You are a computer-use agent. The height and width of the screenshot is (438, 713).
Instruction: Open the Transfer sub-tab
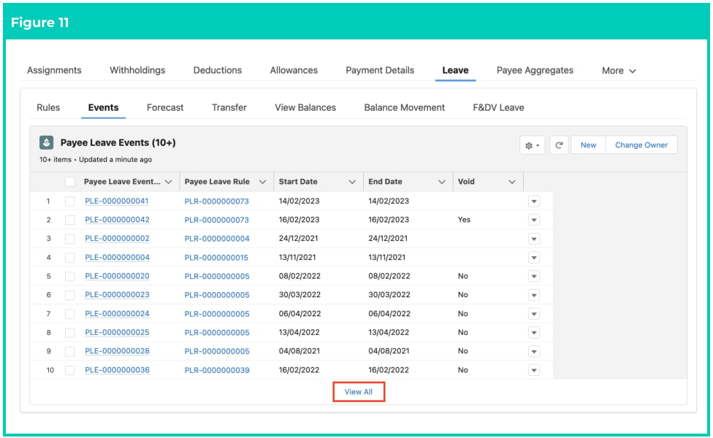pyautogui.click(x=229, y=108)
